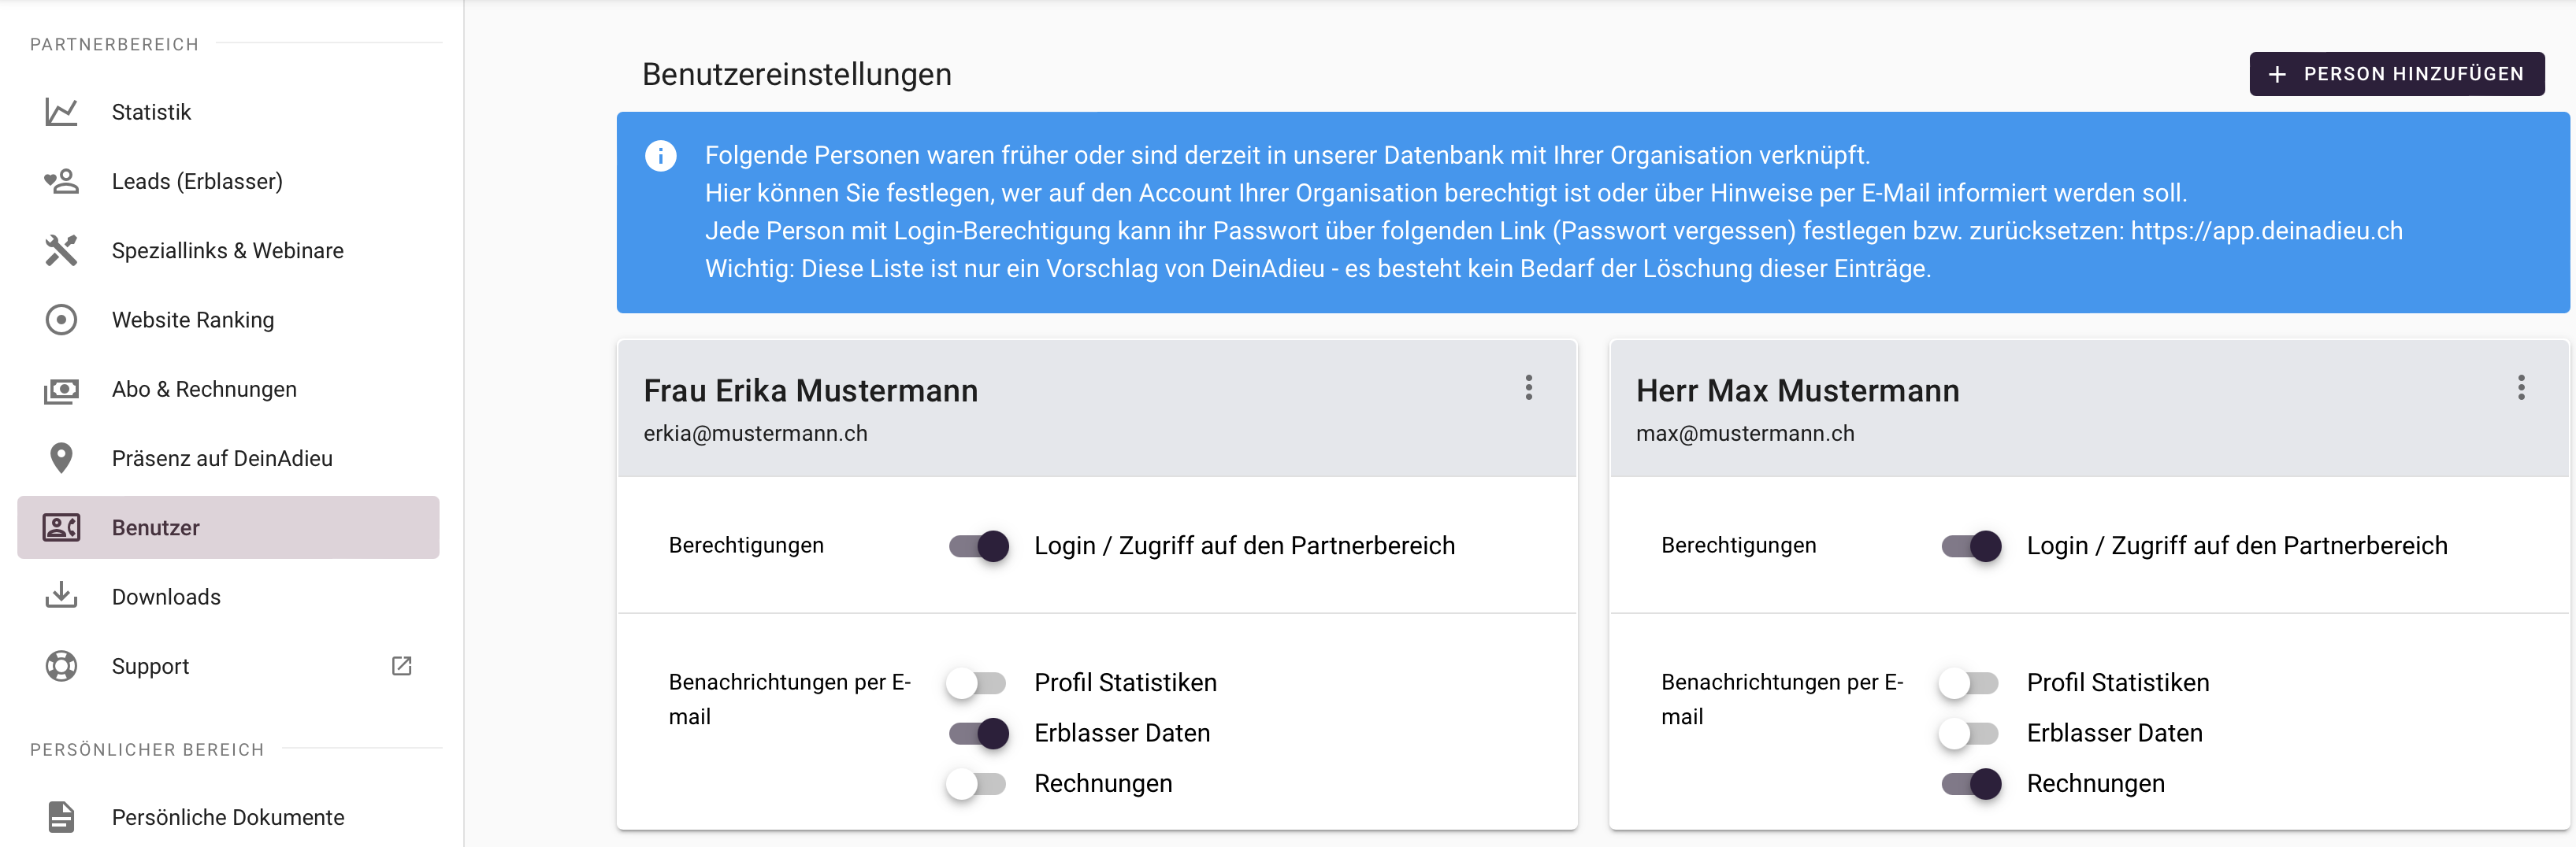Click the Leads (Erblasser) person icon
Viewport: 2576px width, 847px height.
click(x=61, y=181)
